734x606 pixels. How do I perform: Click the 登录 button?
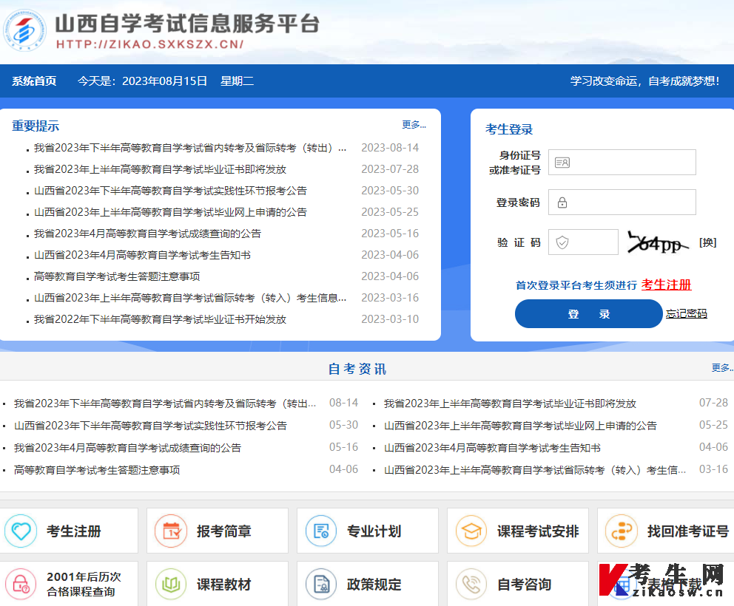(589, 314)
